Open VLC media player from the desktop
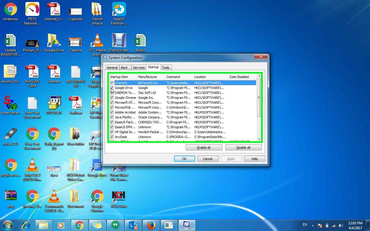 (x=97, y=40)
